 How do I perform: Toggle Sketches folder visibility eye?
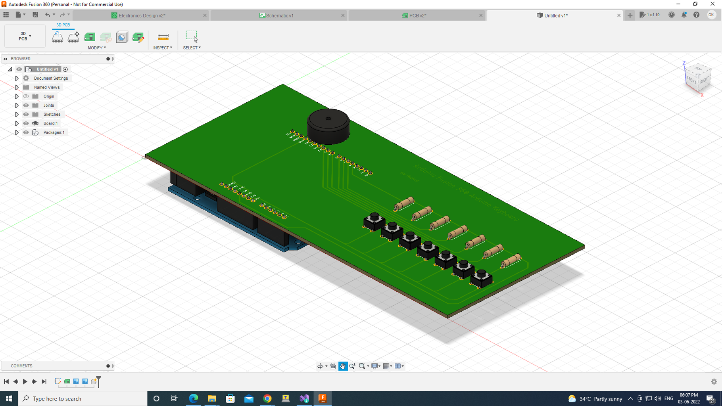[x=25, y=114]
